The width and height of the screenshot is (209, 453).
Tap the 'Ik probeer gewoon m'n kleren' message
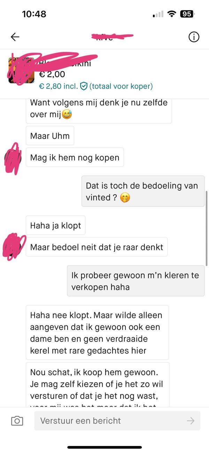click(136, 281)
